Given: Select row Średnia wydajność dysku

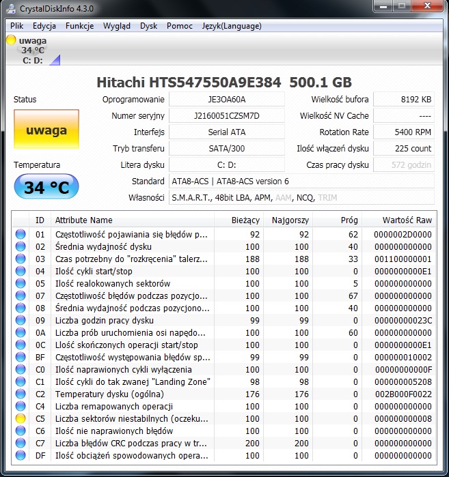Looking at the screenshot, I should pos(224,246).
